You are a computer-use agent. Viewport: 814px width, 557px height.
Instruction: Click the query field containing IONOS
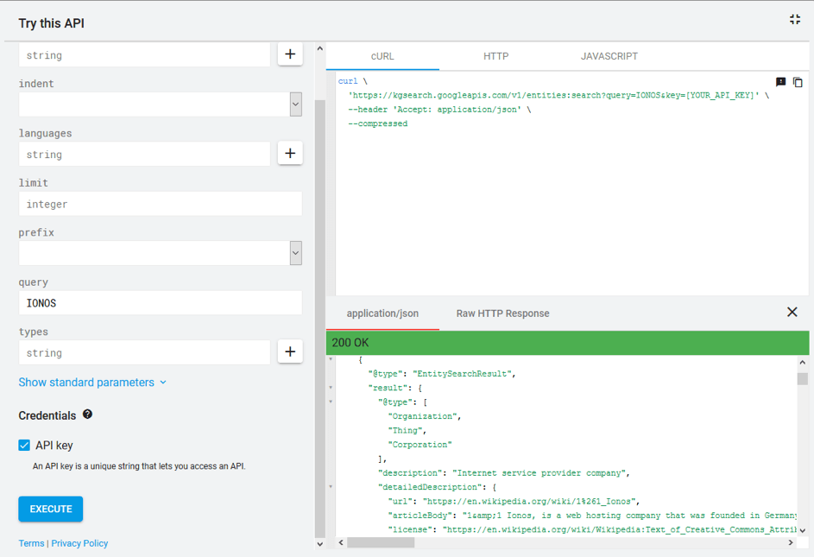[161, 303]
